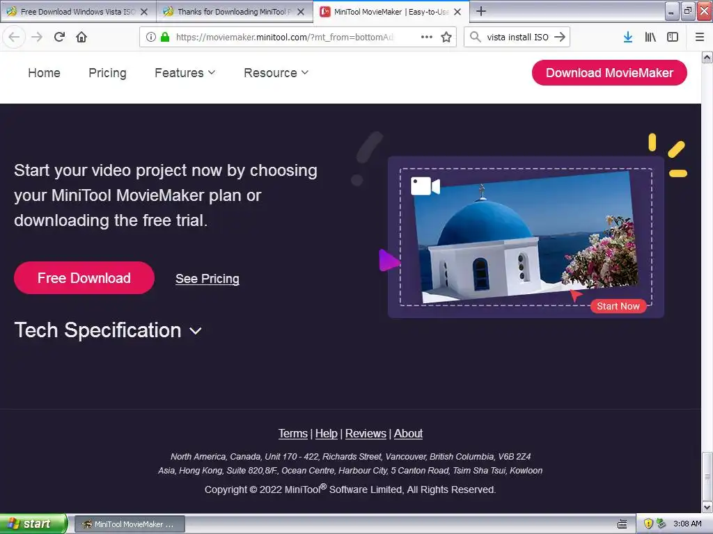
Task: Click the Download MovieMaker button
Action: [609, 72]
